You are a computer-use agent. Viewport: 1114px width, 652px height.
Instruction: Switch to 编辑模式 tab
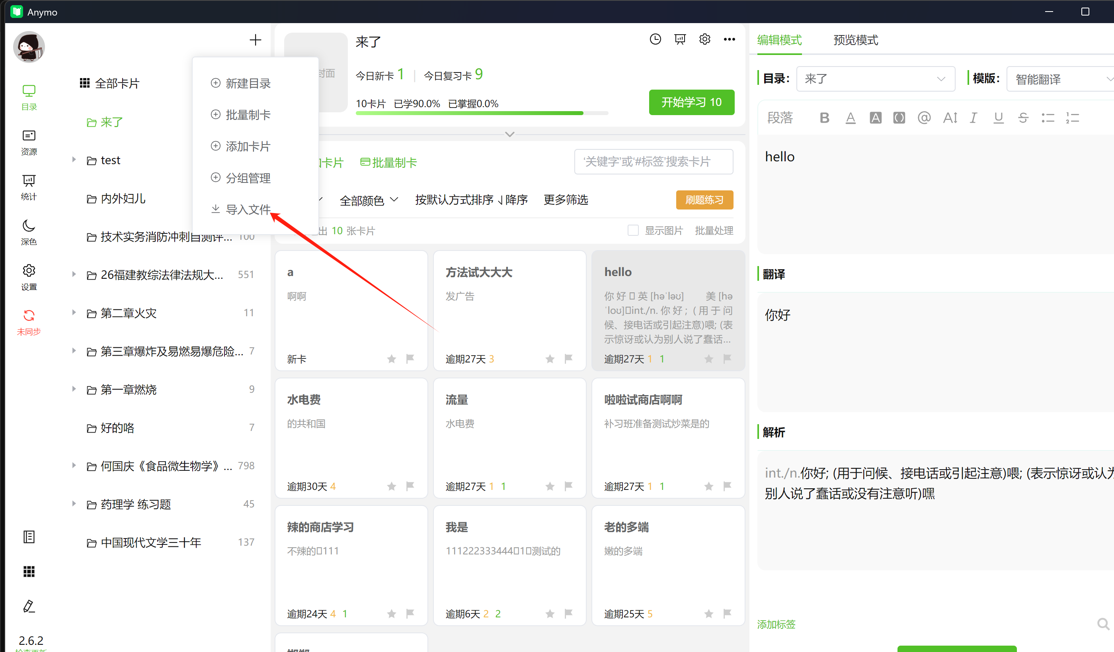[x=779, y=40]
